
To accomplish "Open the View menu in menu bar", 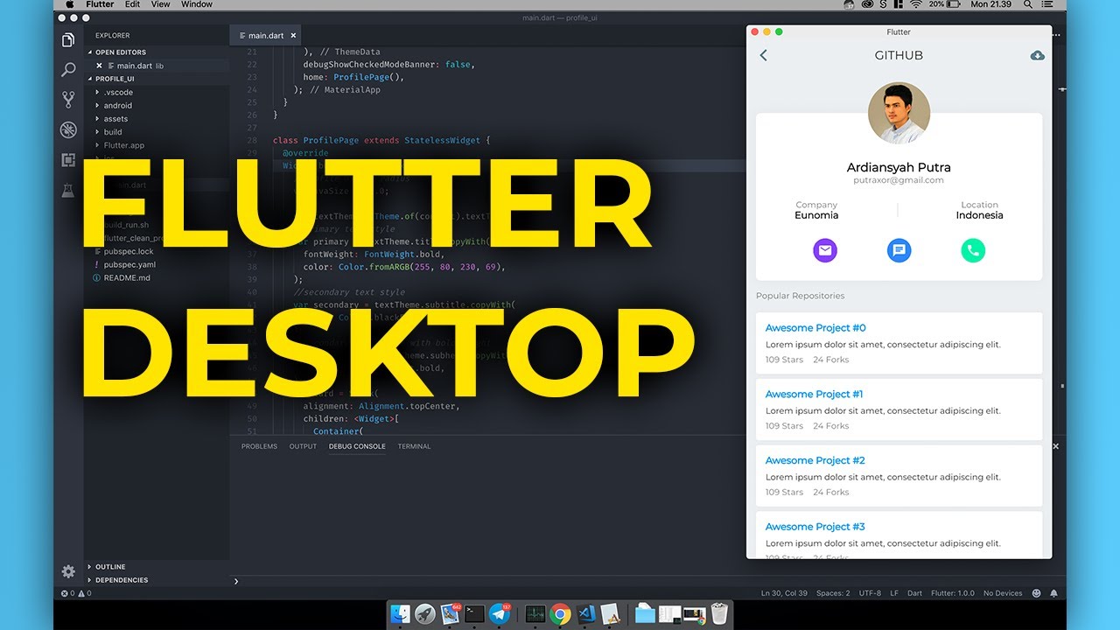I will point(160,4).
